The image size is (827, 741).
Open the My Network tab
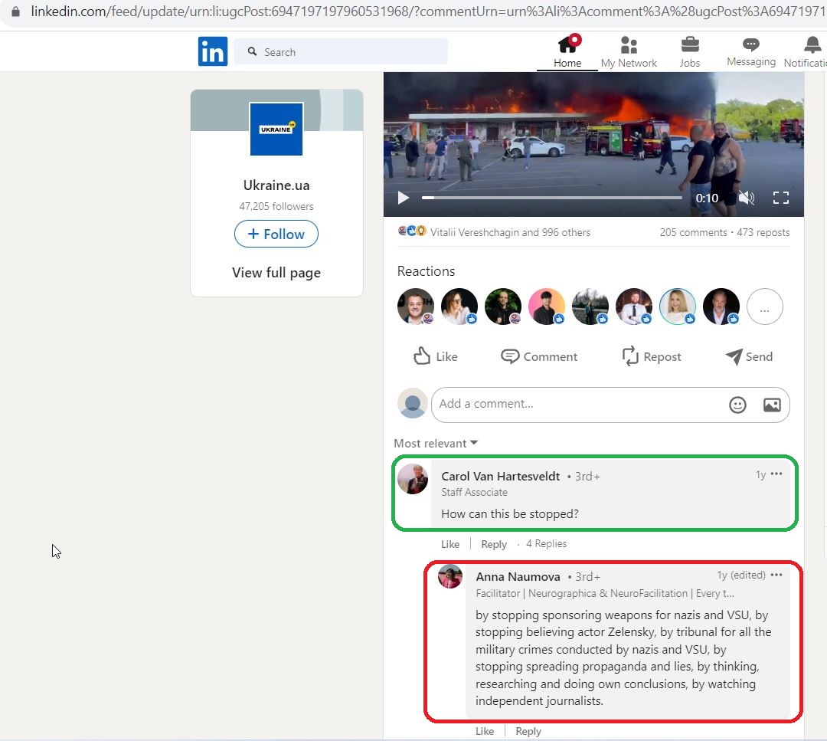pos(629,51)
